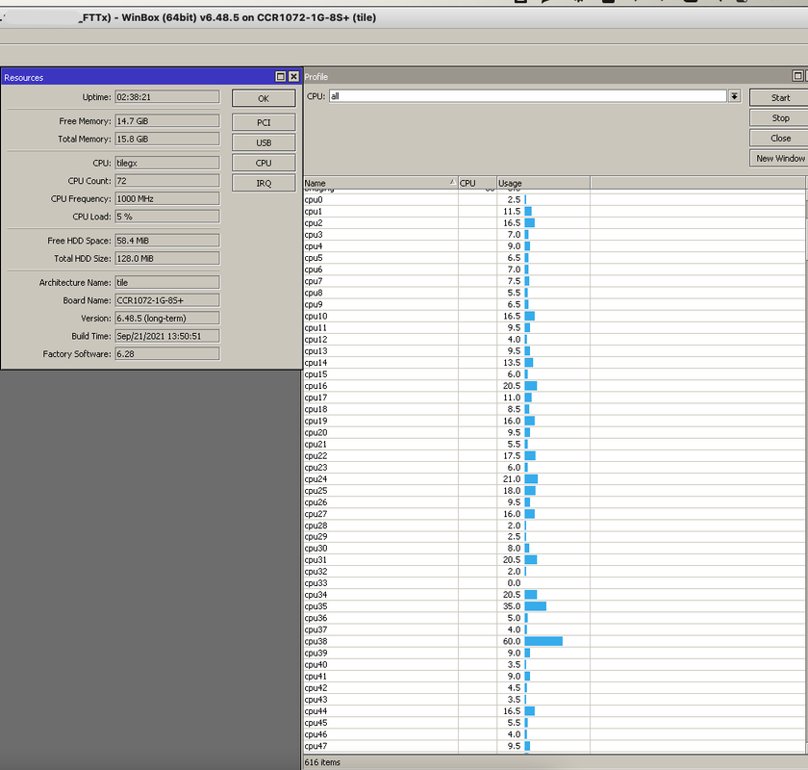Close the Profile tool
808x770 pixels.
(x=780, y=139)
